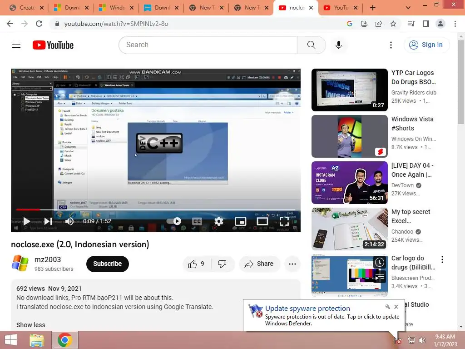Subscribe to mz2003
465x349 pixels.
(107, 264)
